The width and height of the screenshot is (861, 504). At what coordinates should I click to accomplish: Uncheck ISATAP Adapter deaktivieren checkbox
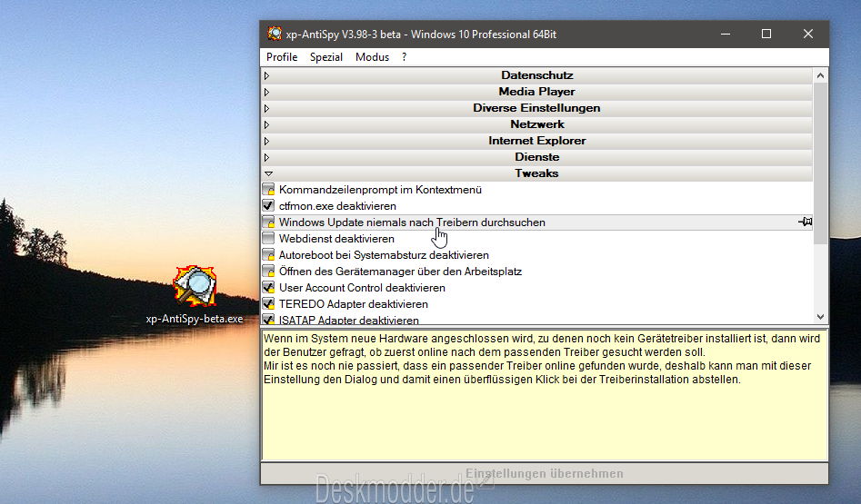tap(268, 319)
